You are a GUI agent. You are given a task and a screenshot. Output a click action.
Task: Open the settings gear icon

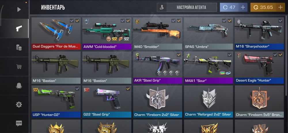(x=19, y=105)
